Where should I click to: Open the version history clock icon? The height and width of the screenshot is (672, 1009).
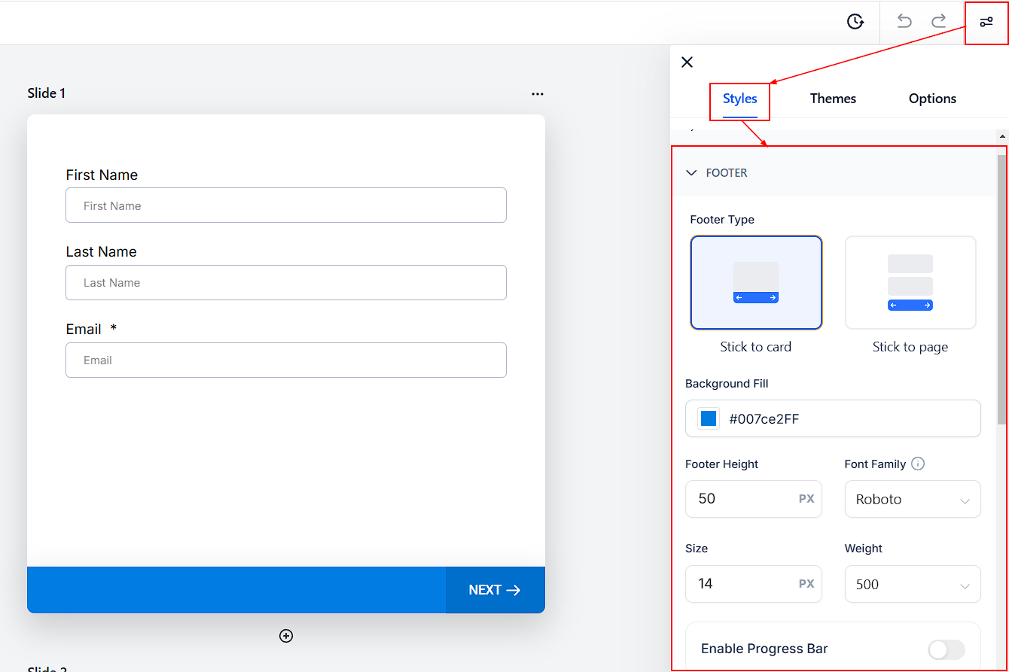pyautogui.click(x=855, y=22)
